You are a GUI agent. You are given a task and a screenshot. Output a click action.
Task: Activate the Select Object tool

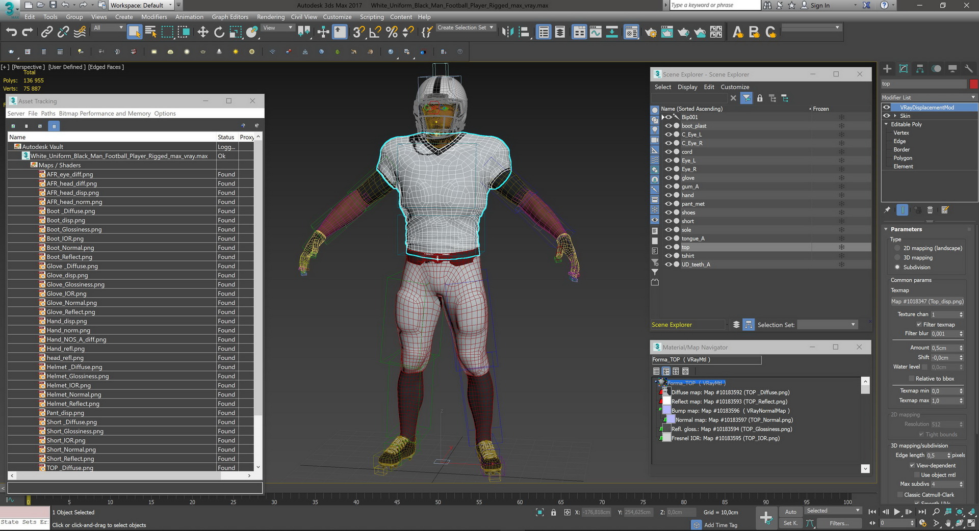(134, 32)
